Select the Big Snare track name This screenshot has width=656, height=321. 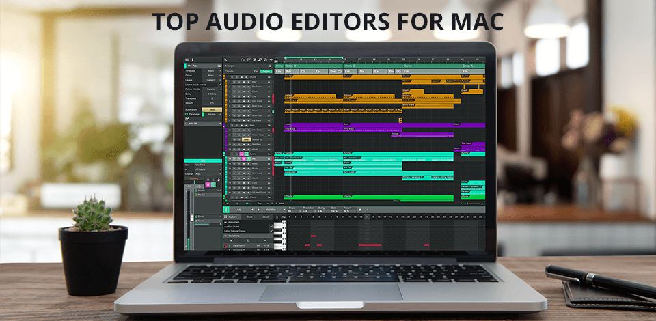(x=256, y=120)
